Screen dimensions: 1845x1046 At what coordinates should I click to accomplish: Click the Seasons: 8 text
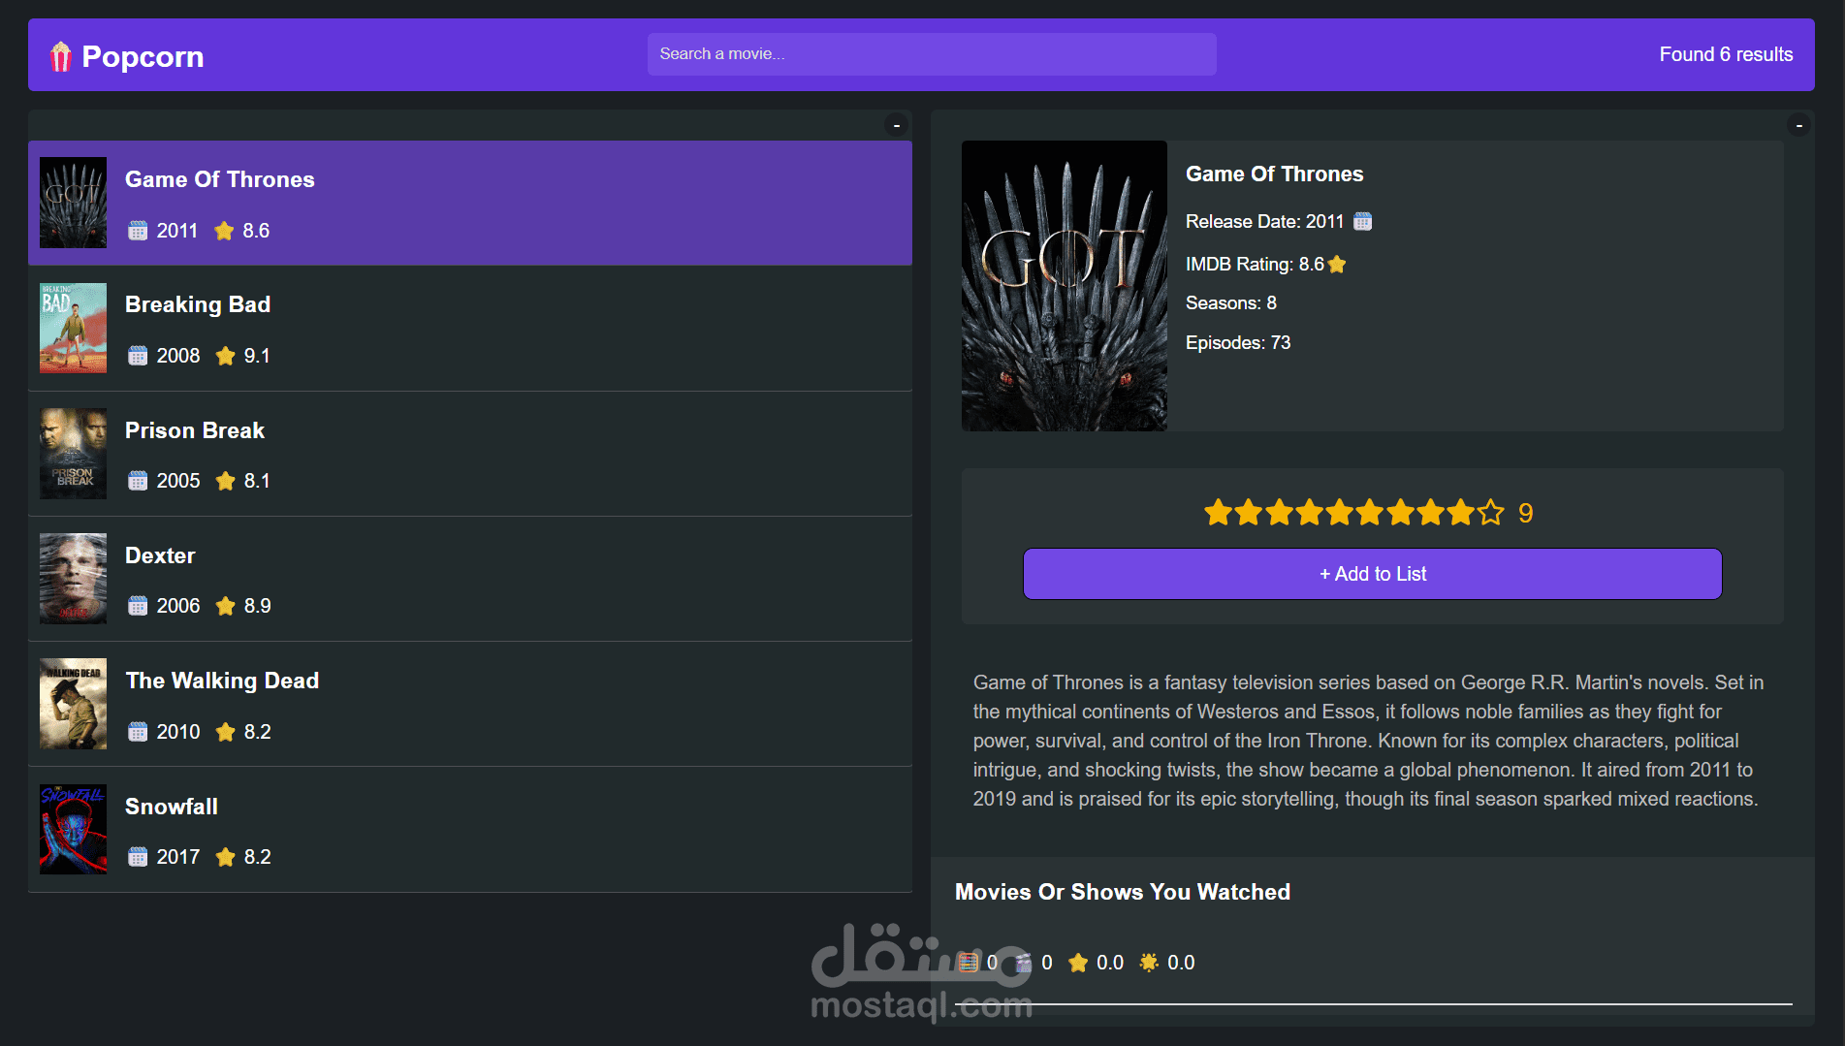pyautogui.click(x=1231, y=303)
